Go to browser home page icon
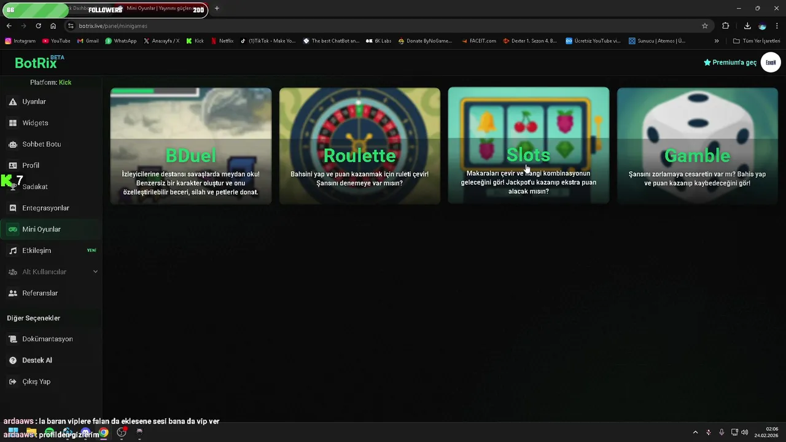The height and width of the screenshot is (442, 786). coord(53,26)
